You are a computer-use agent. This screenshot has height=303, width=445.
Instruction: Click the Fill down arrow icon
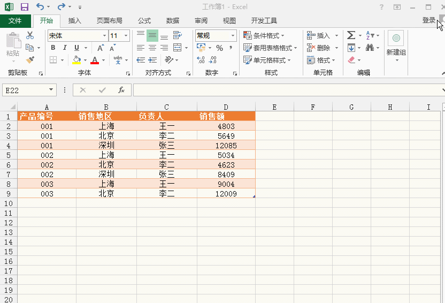(351, 48)
